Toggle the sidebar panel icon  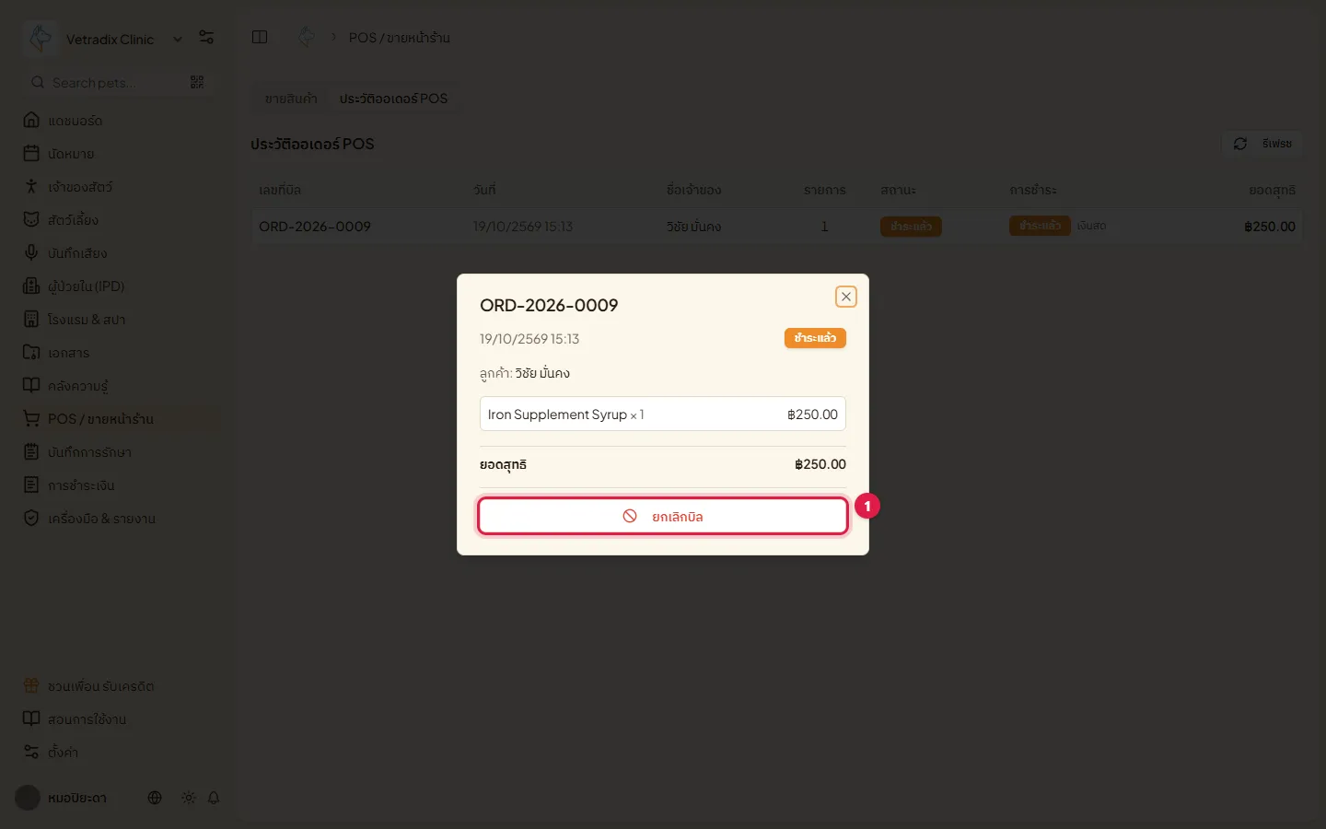(260, 37)
